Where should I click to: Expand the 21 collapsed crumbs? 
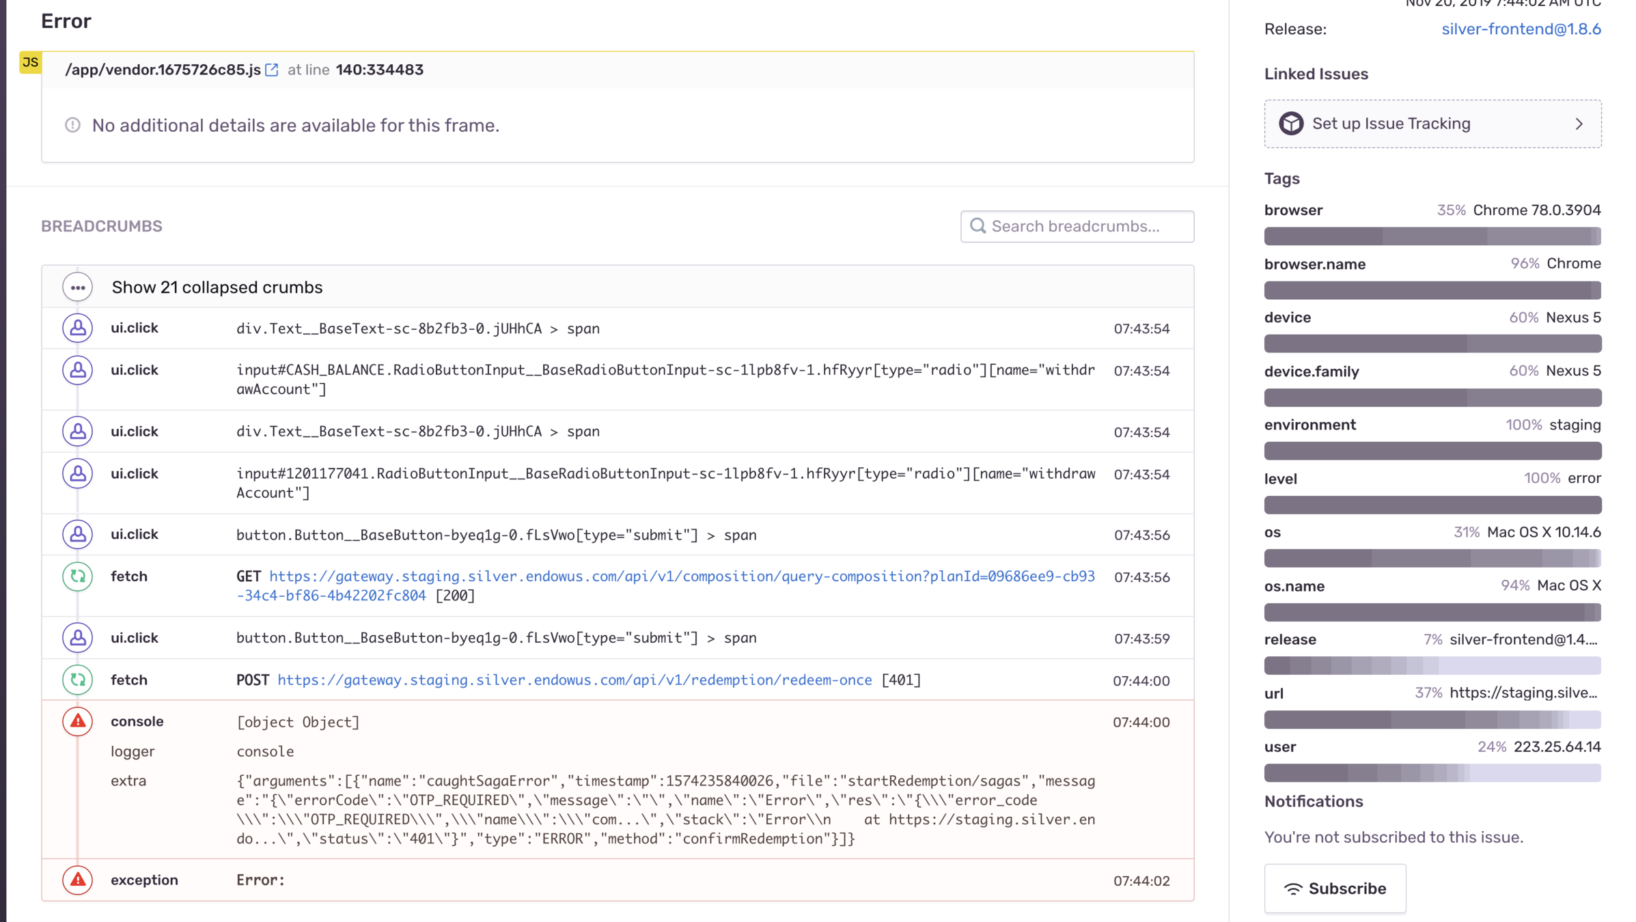click(217, 287)
